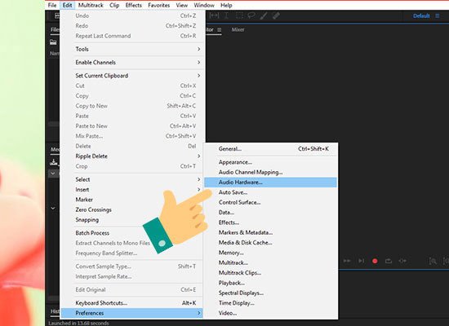Open Playback... preferences
Image resolution: width=449 pixels, height=326 pixels.
pyautogui.click(x=270, y=283)
